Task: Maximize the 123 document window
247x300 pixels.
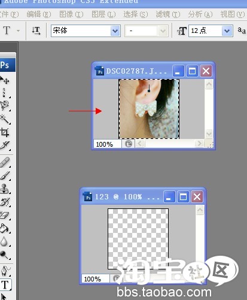Action: pos(183,196)
